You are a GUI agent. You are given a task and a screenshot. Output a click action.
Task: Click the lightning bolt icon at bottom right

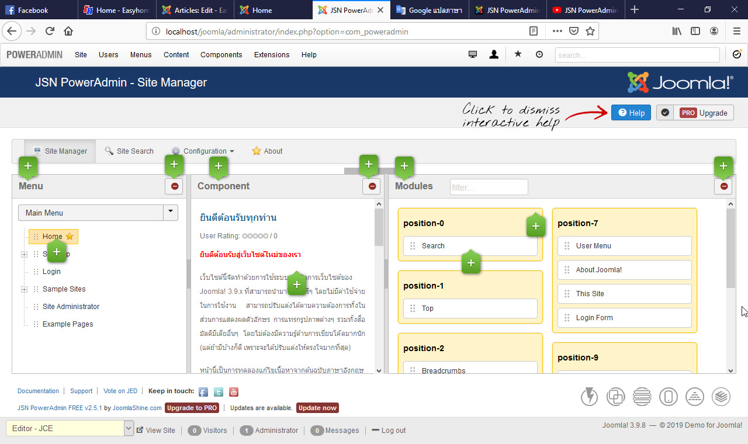coord(589,396)
